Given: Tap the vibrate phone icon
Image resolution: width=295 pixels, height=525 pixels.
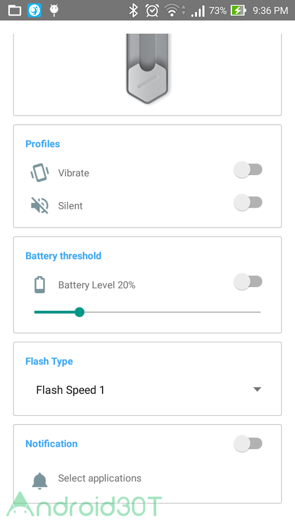Looking at the screenshot, I should [x=40, y=173].
